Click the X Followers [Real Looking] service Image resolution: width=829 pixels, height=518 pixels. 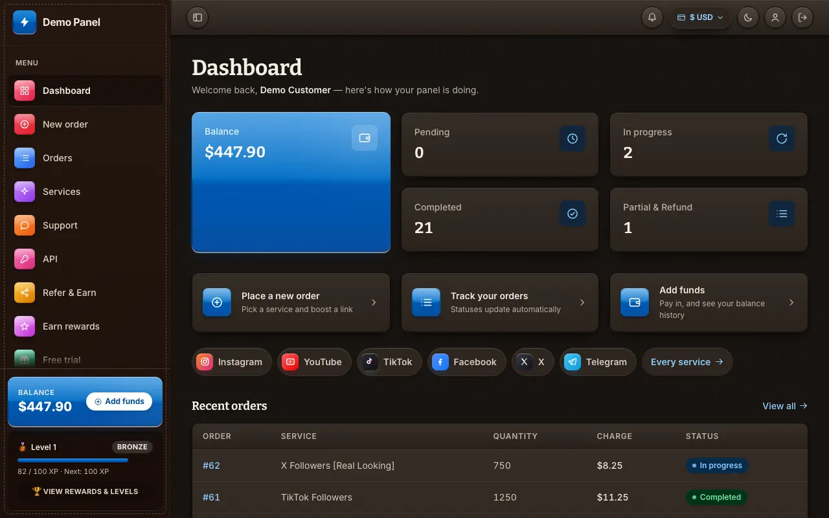point(337,466)
